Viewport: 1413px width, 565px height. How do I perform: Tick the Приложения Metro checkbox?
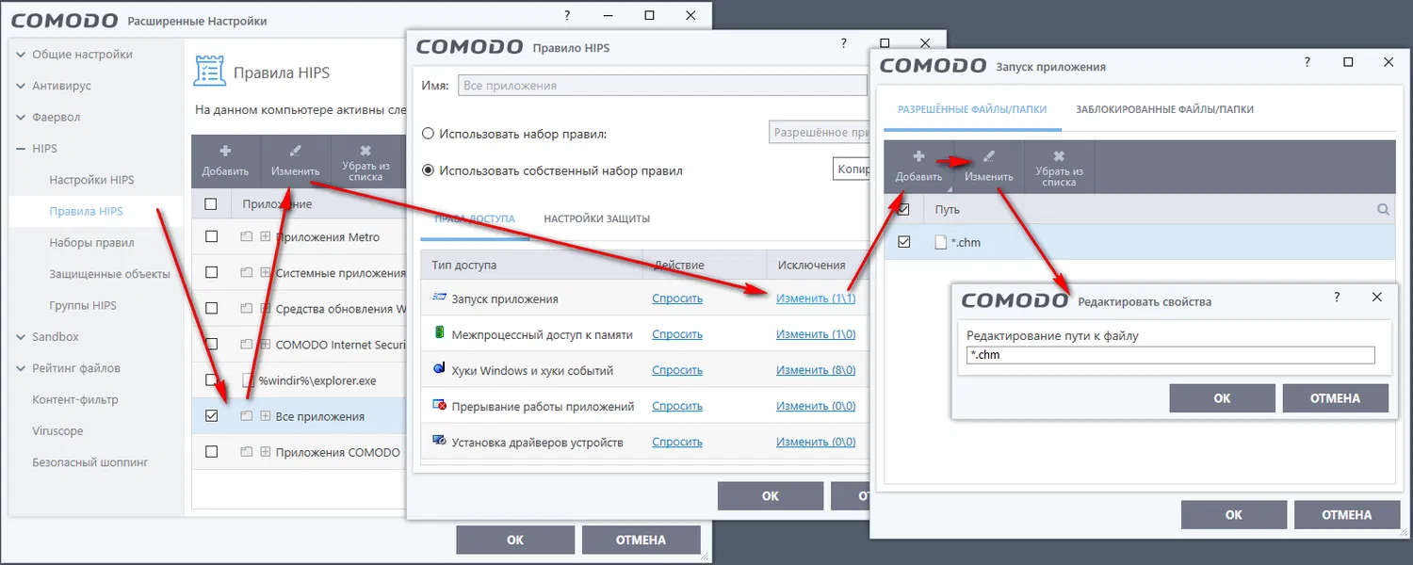pos(211,236)
